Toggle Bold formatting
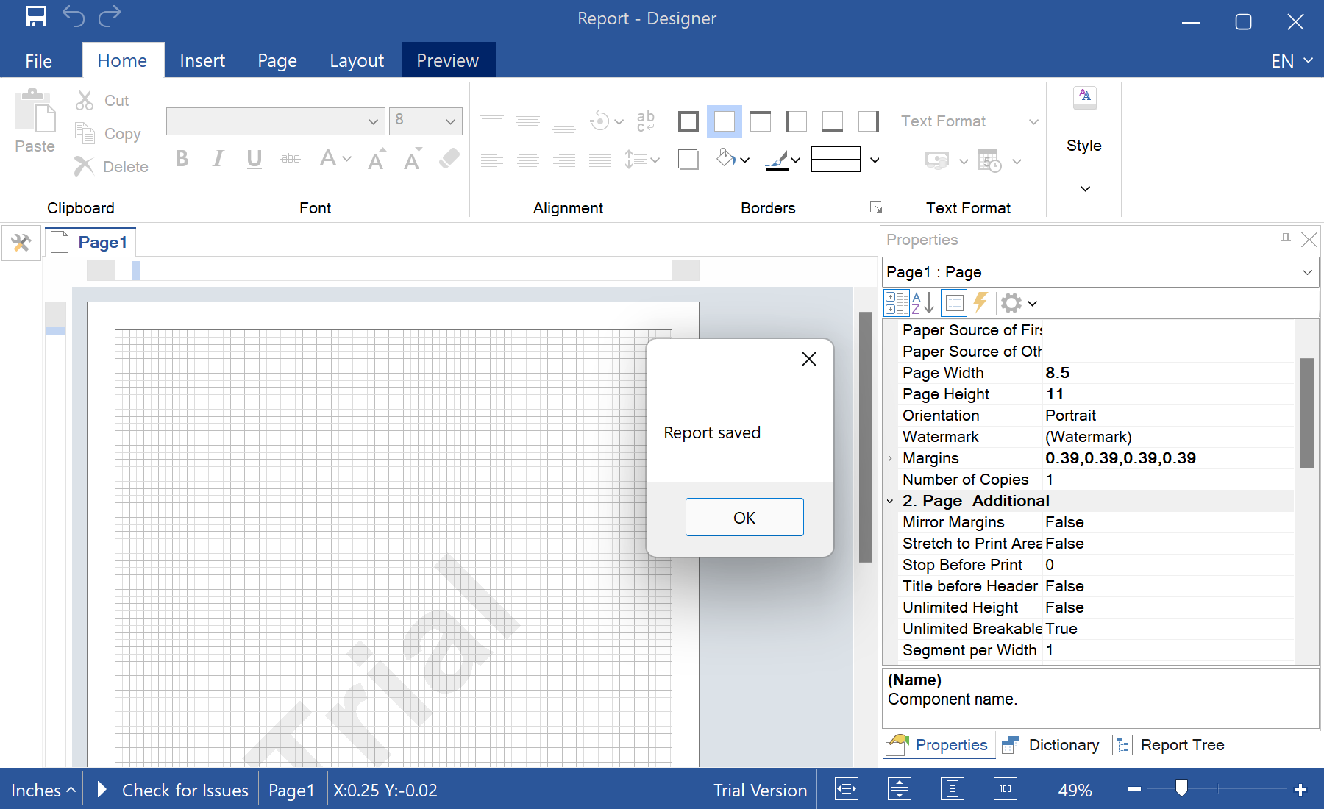Screen dimensions: 1324x809 pos(182,159)
